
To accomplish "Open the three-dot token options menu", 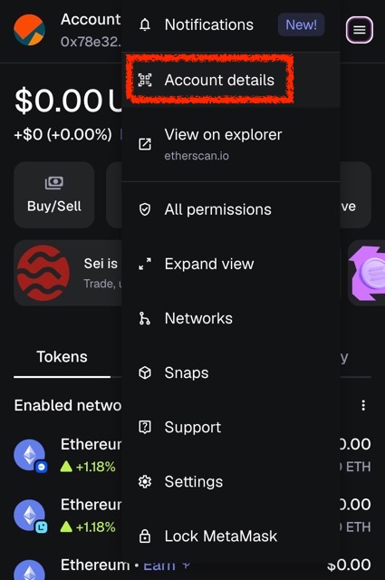I will click(x=363, y=405).
